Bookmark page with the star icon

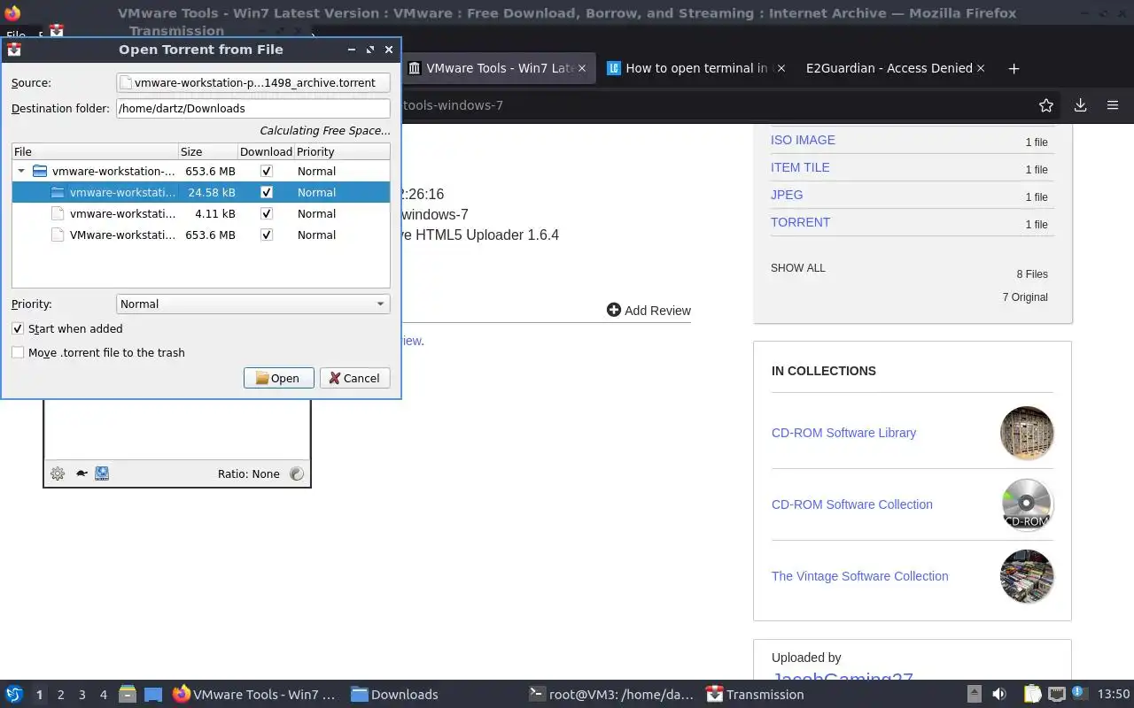1046,105
